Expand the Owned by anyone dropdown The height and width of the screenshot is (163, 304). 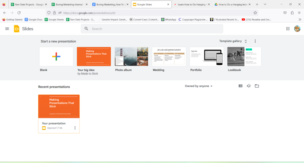(199, 86)
